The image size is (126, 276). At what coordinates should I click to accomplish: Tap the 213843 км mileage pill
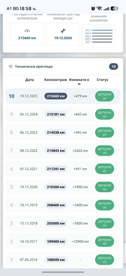point(56,151)
